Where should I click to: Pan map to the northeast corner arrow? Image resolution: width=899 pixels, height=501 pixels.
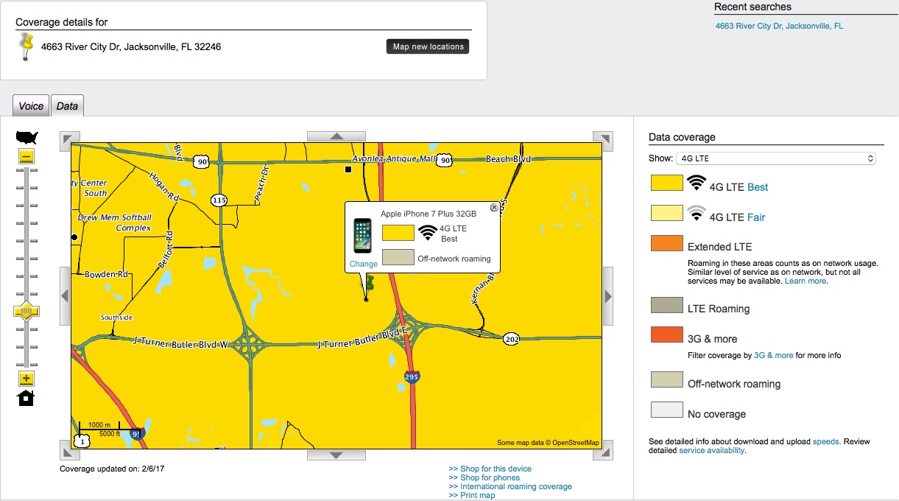pos(603,141)
